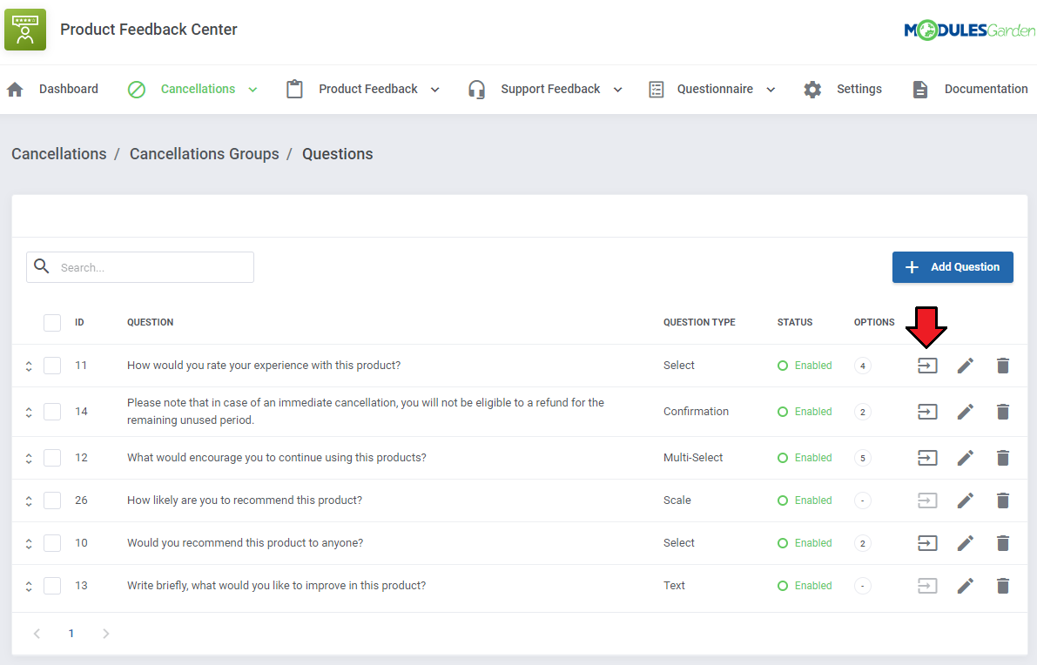Sort by ID column header
This screenshot has height=665, width=1037.
click(x=79, y=323)
